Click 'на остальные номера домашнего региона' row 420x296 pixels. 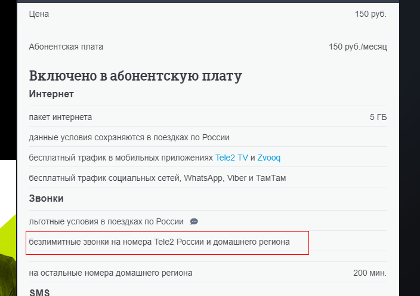(x=208, y=273)
